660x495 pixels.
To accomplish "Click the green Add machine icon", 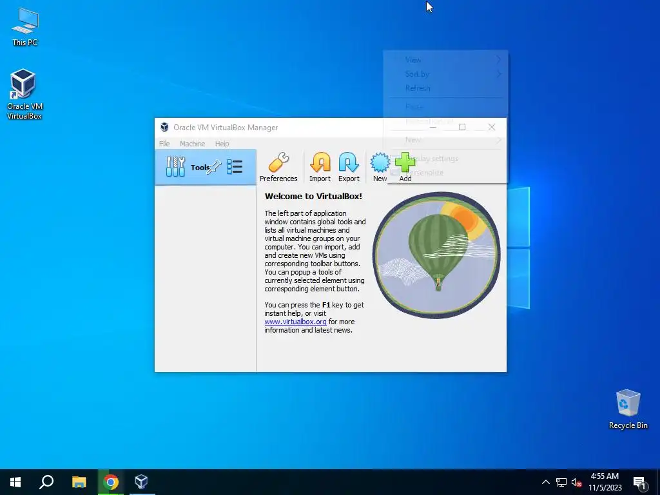I will (x=405, y=167).
